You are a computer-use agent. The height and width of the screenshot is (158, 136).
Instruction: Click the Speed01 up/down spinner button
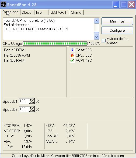(x=32, y=101)
